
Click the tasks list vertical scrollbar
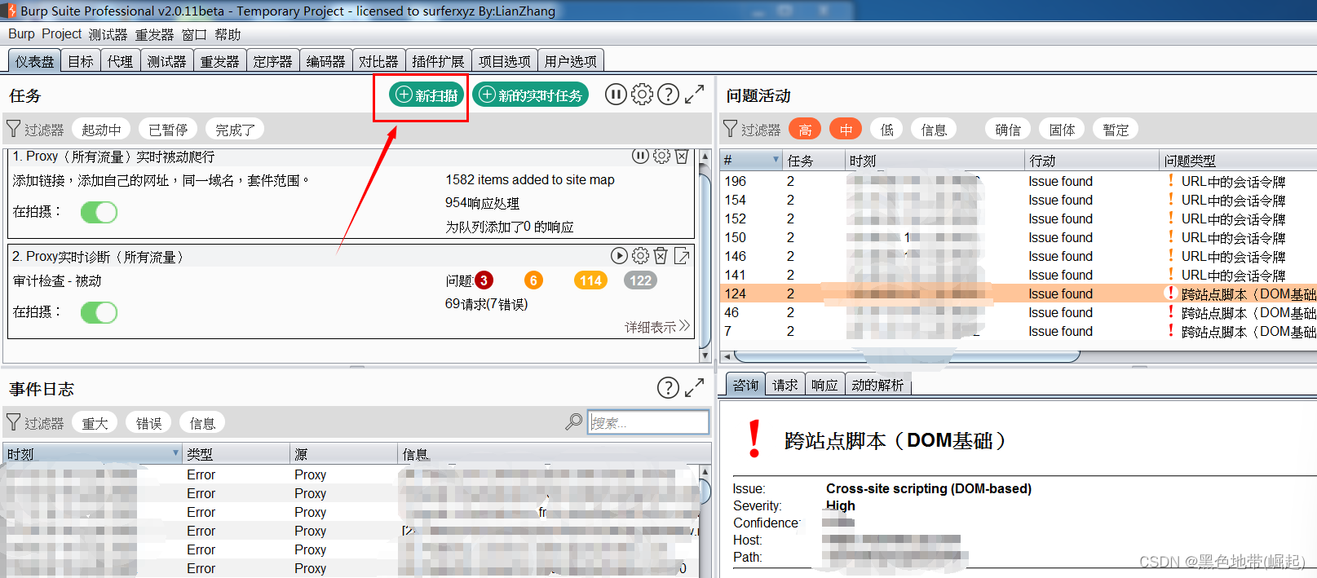click(705, 256)
